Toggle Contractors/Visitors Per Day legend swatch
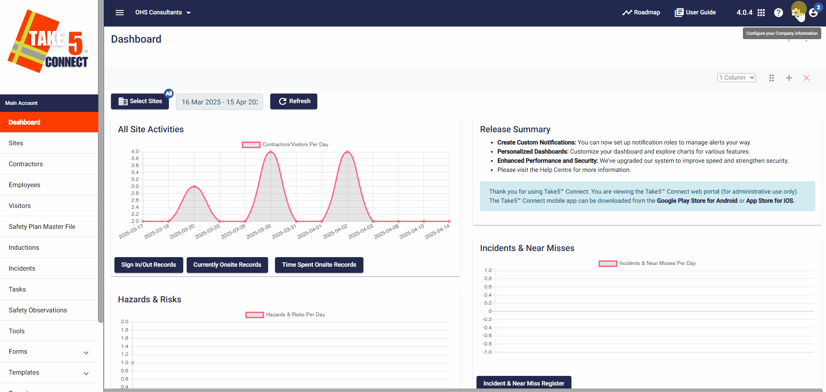 [251, 145]
